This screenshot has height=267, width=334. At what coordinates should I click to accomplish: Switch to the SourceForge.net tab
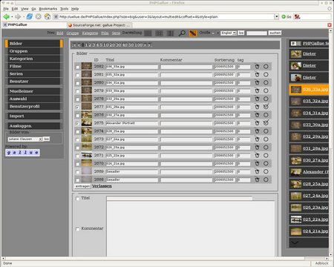coord(99,25)
